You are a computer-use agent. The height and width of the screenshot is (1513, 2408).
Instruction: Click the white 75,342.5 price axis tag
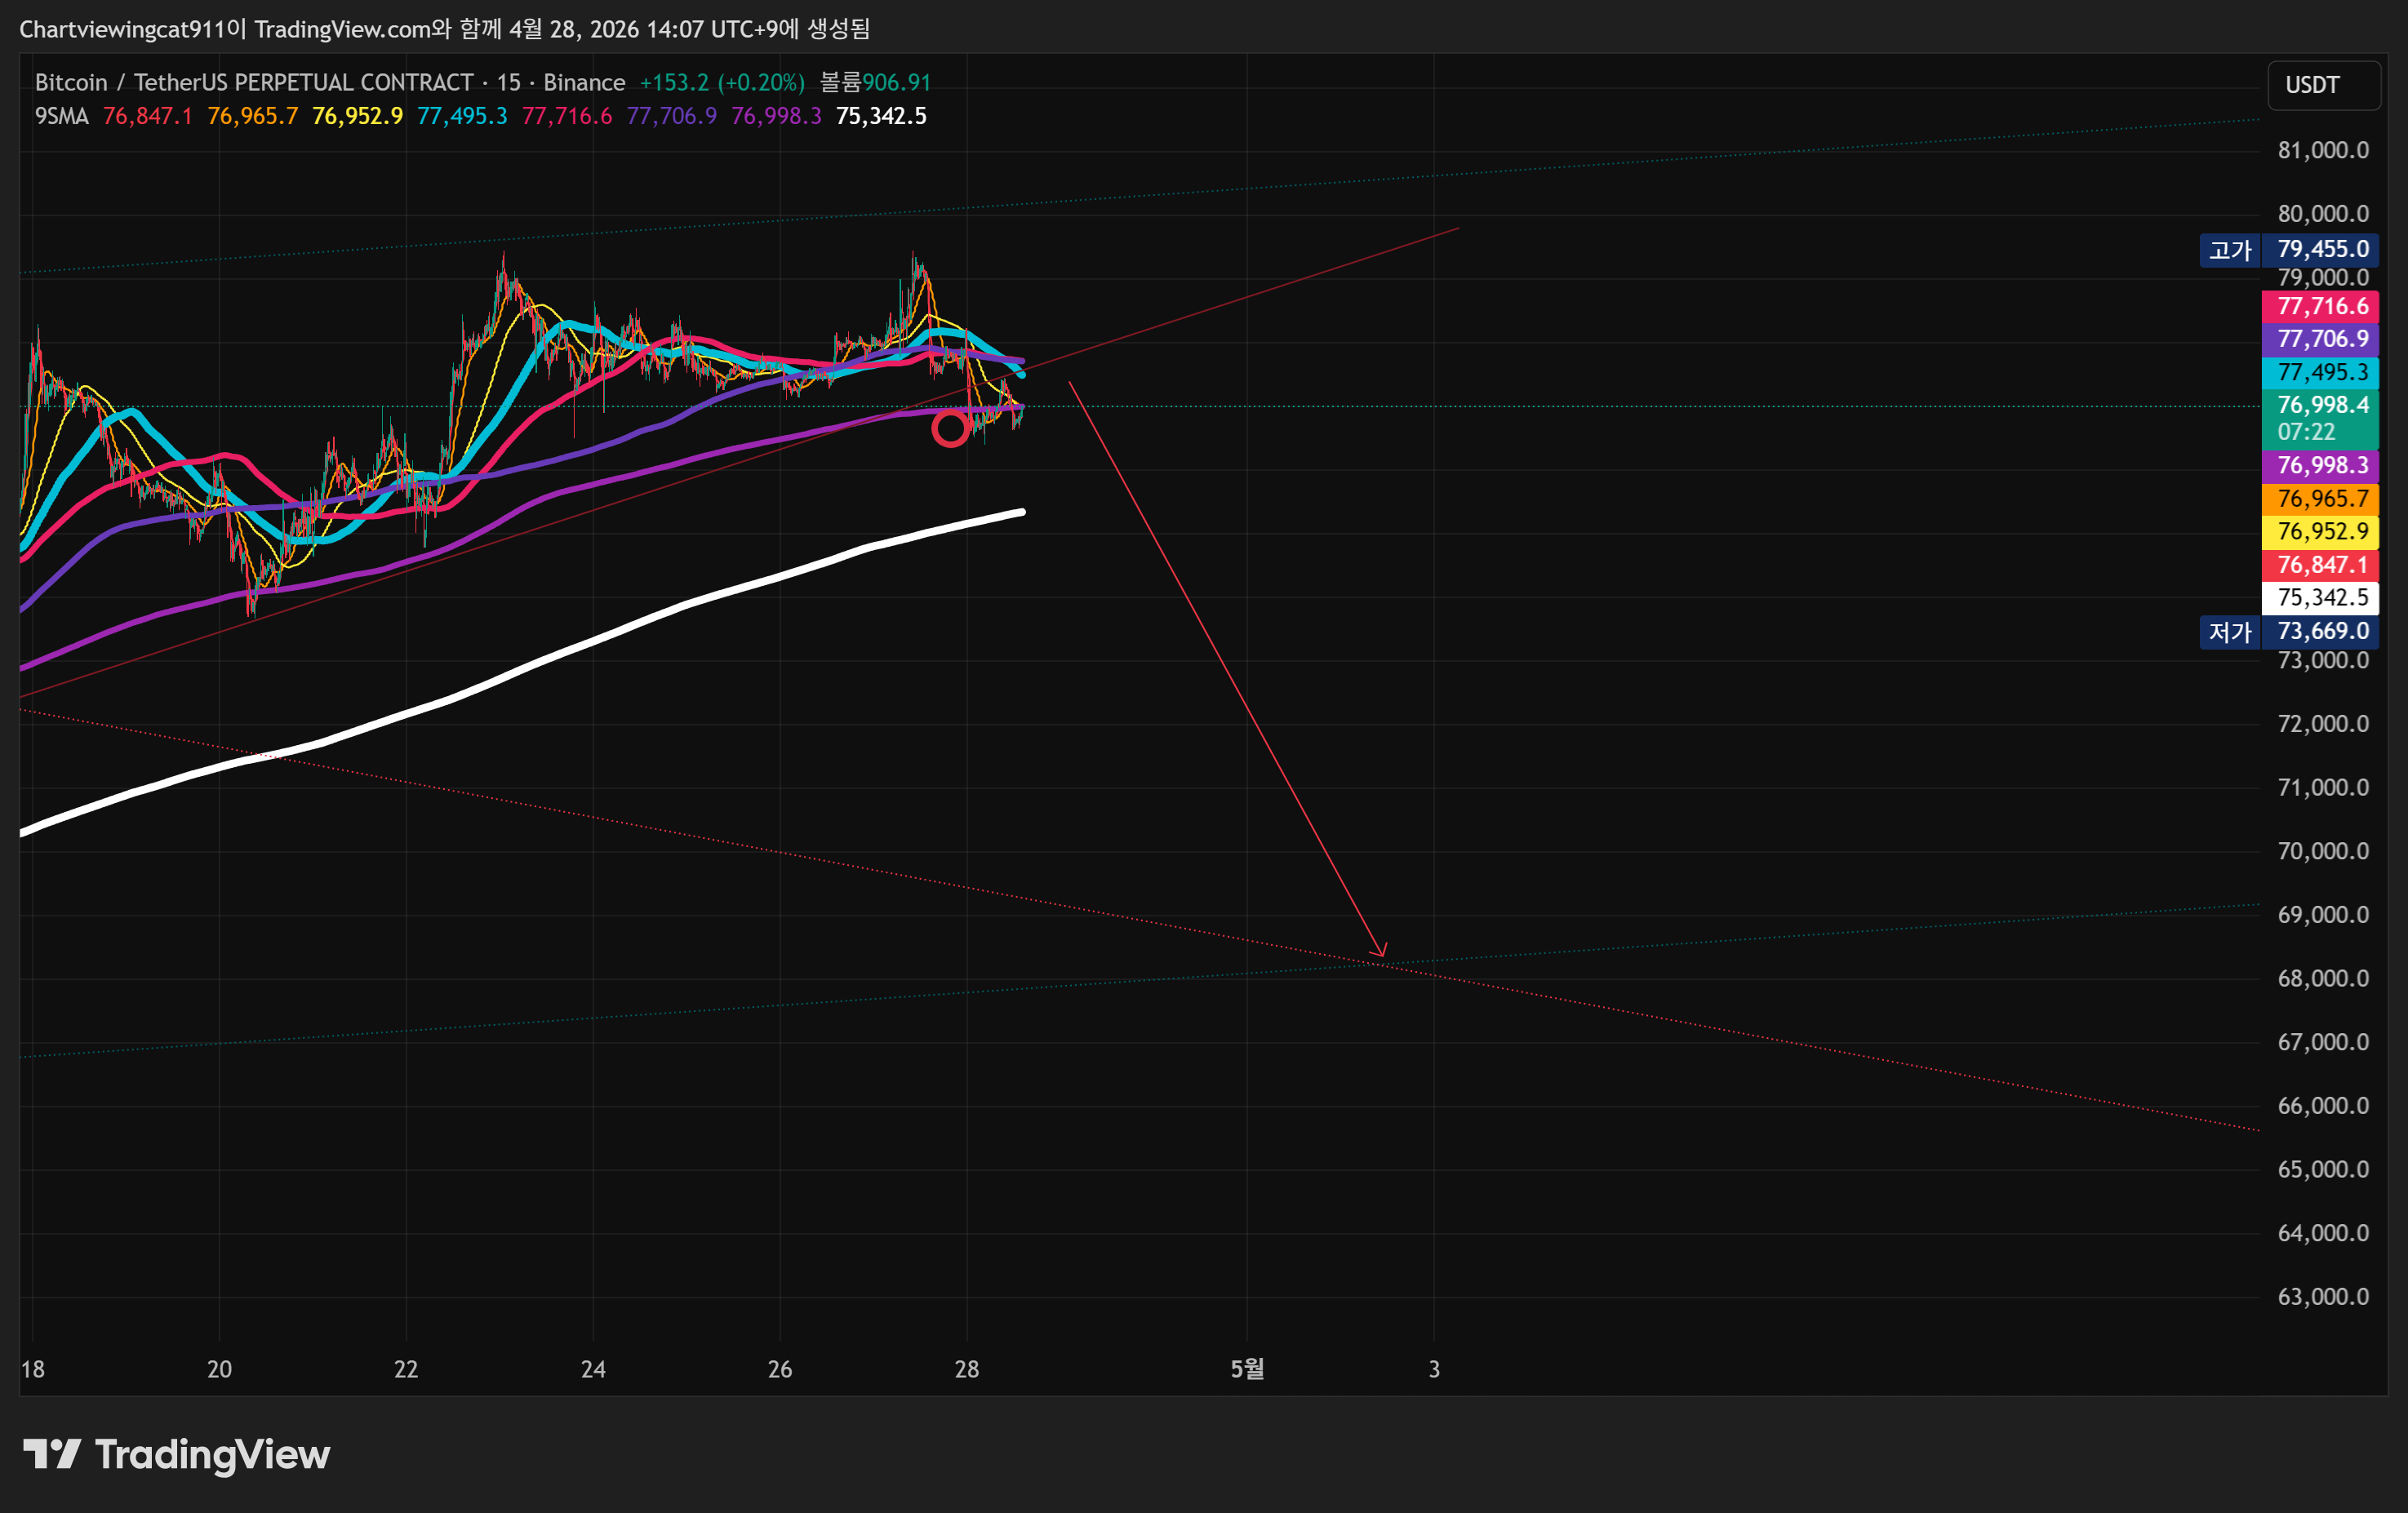coord(2320,597)
